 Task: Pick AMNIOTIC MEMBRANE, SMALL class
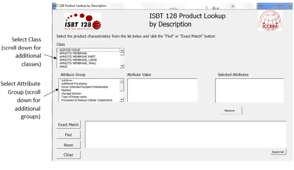pos(88,63)
